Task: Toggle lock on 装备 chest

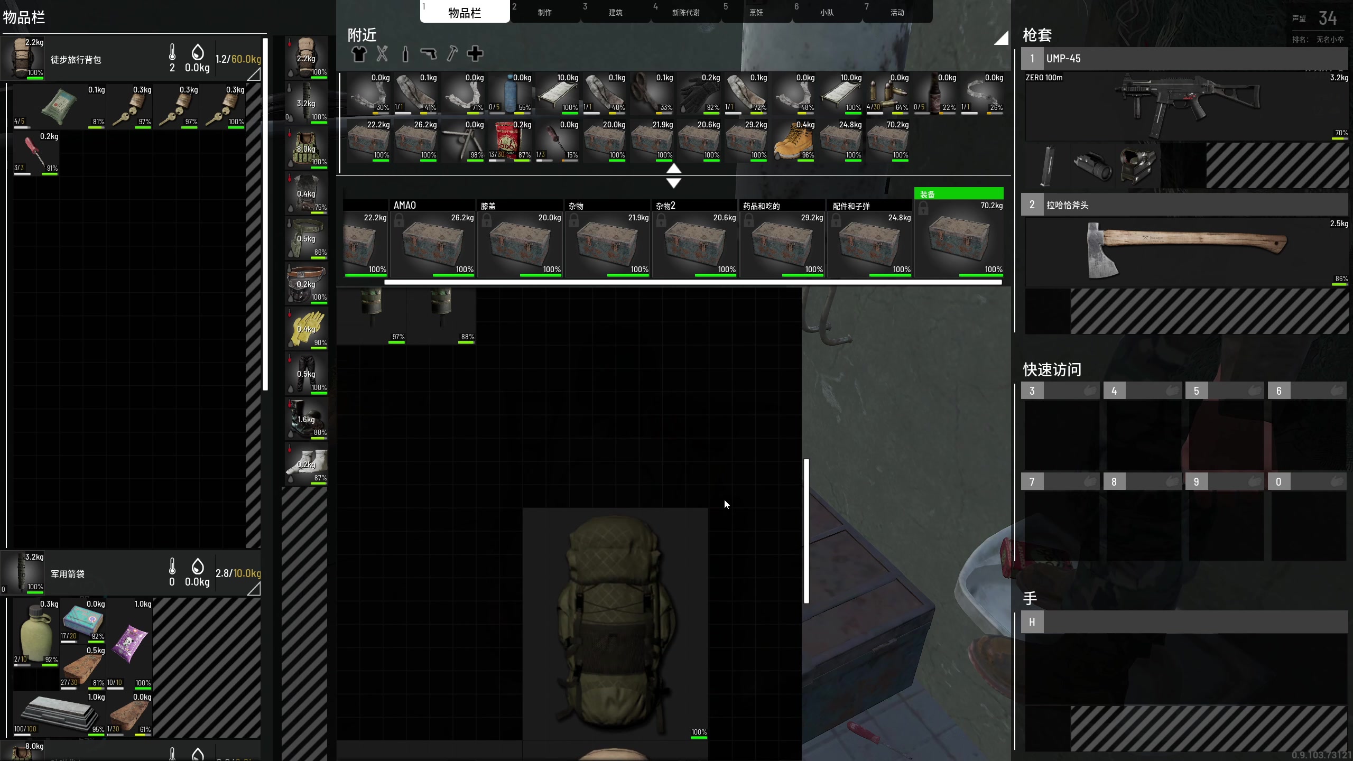Action: click(x=923, y=209)
